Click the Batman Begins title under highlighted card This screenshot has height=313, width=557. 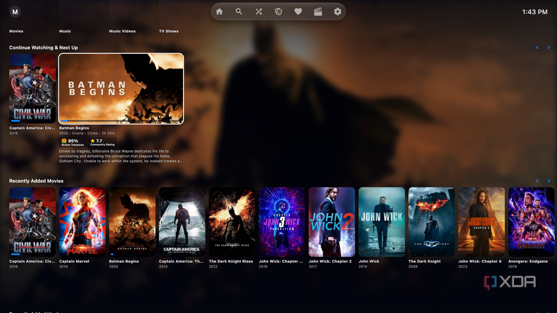tap(74, 128)
